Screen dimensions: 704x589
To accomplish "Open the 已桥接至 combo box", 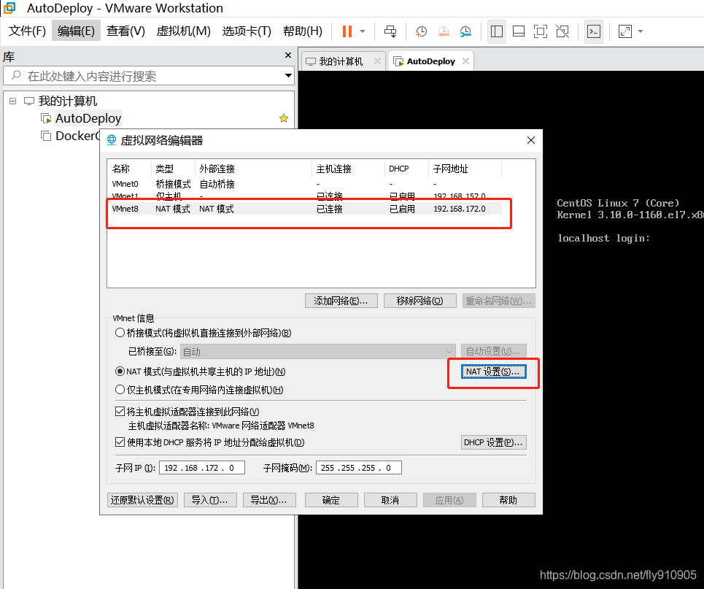I will (x=318, y=351).
